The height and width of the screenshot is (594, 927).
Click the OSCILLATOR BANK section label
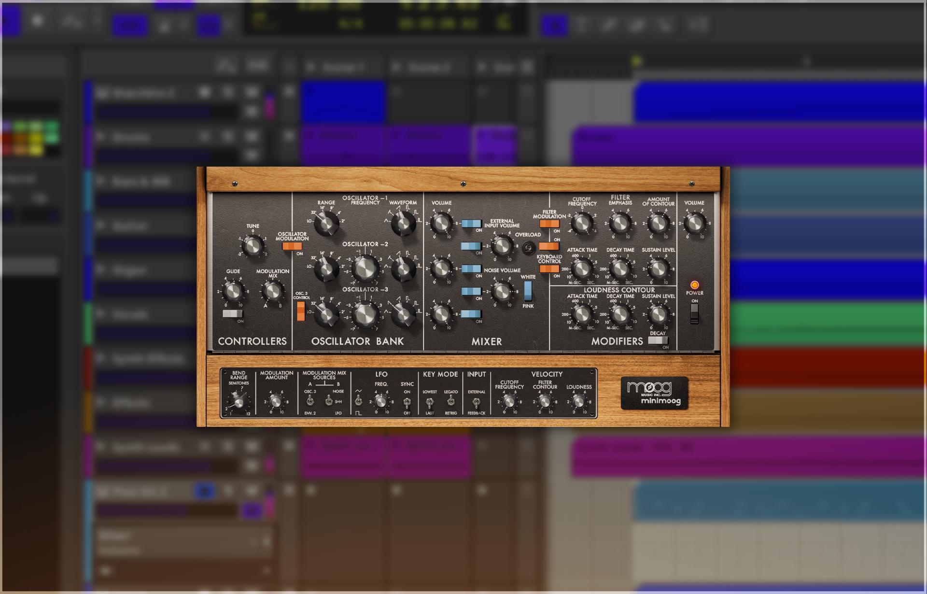357,341
